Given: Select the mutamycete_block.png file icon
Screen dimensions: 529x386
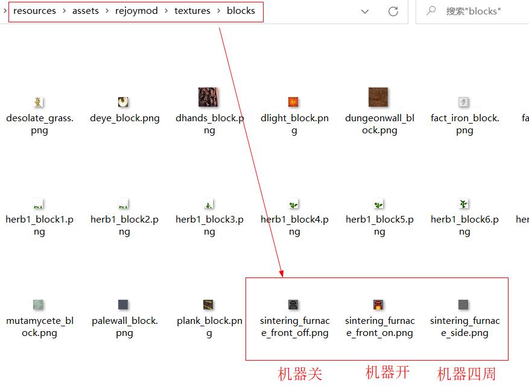Looking at the screenshot, I should pyautogui.click(x=39, y=305).
